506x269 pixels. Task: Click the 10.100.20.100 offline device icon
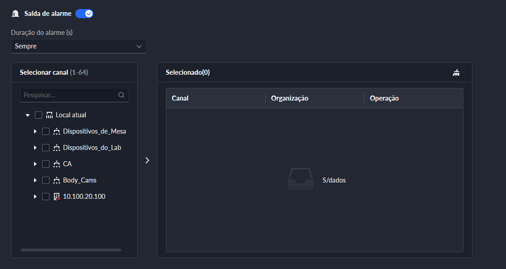(57, 197)
